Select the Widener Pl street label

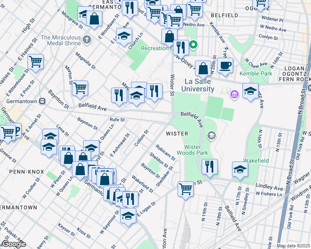pyautogui.click(x=272, y=19)
